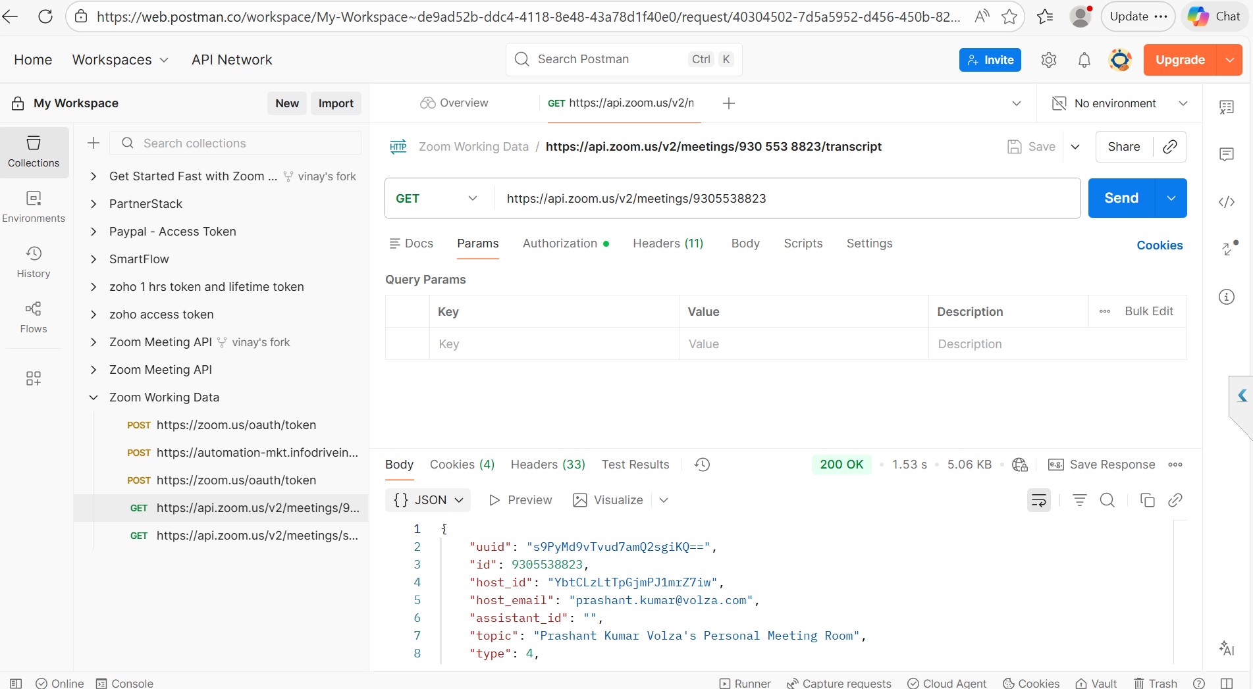1253x689 pixels.
Task: Open the response Headers (33) tab
Action: pos(548,465)
